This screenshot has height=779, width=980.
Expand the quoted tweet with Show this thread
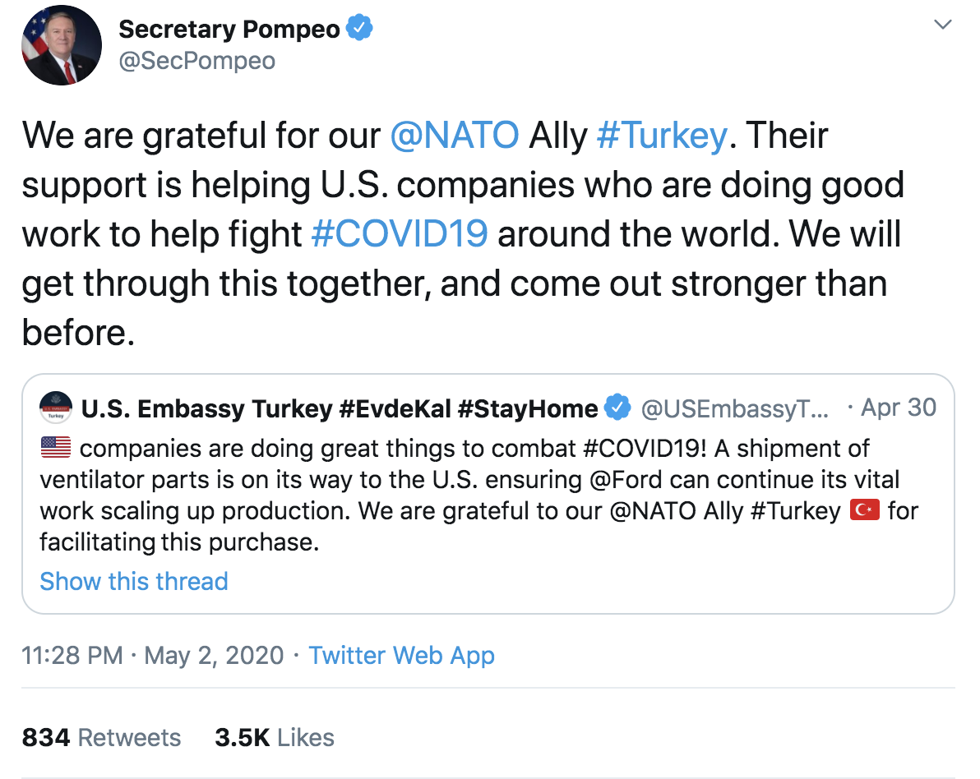(134, 581)
